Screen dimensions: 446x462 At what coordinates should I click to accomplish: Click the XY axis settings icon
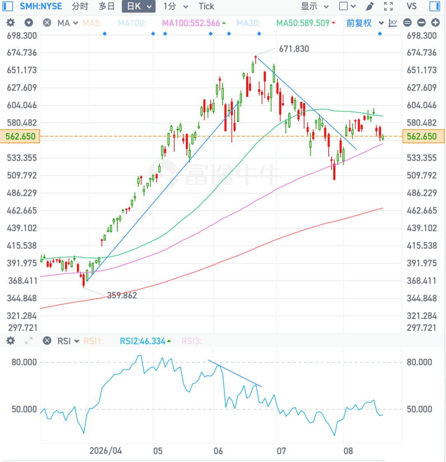(393, 23)
